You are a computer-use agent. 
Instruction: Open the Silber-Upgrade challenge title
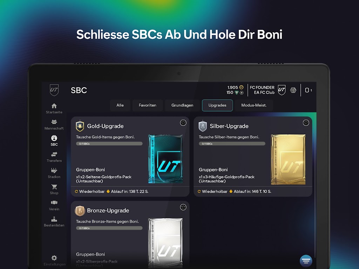(229, 126)
